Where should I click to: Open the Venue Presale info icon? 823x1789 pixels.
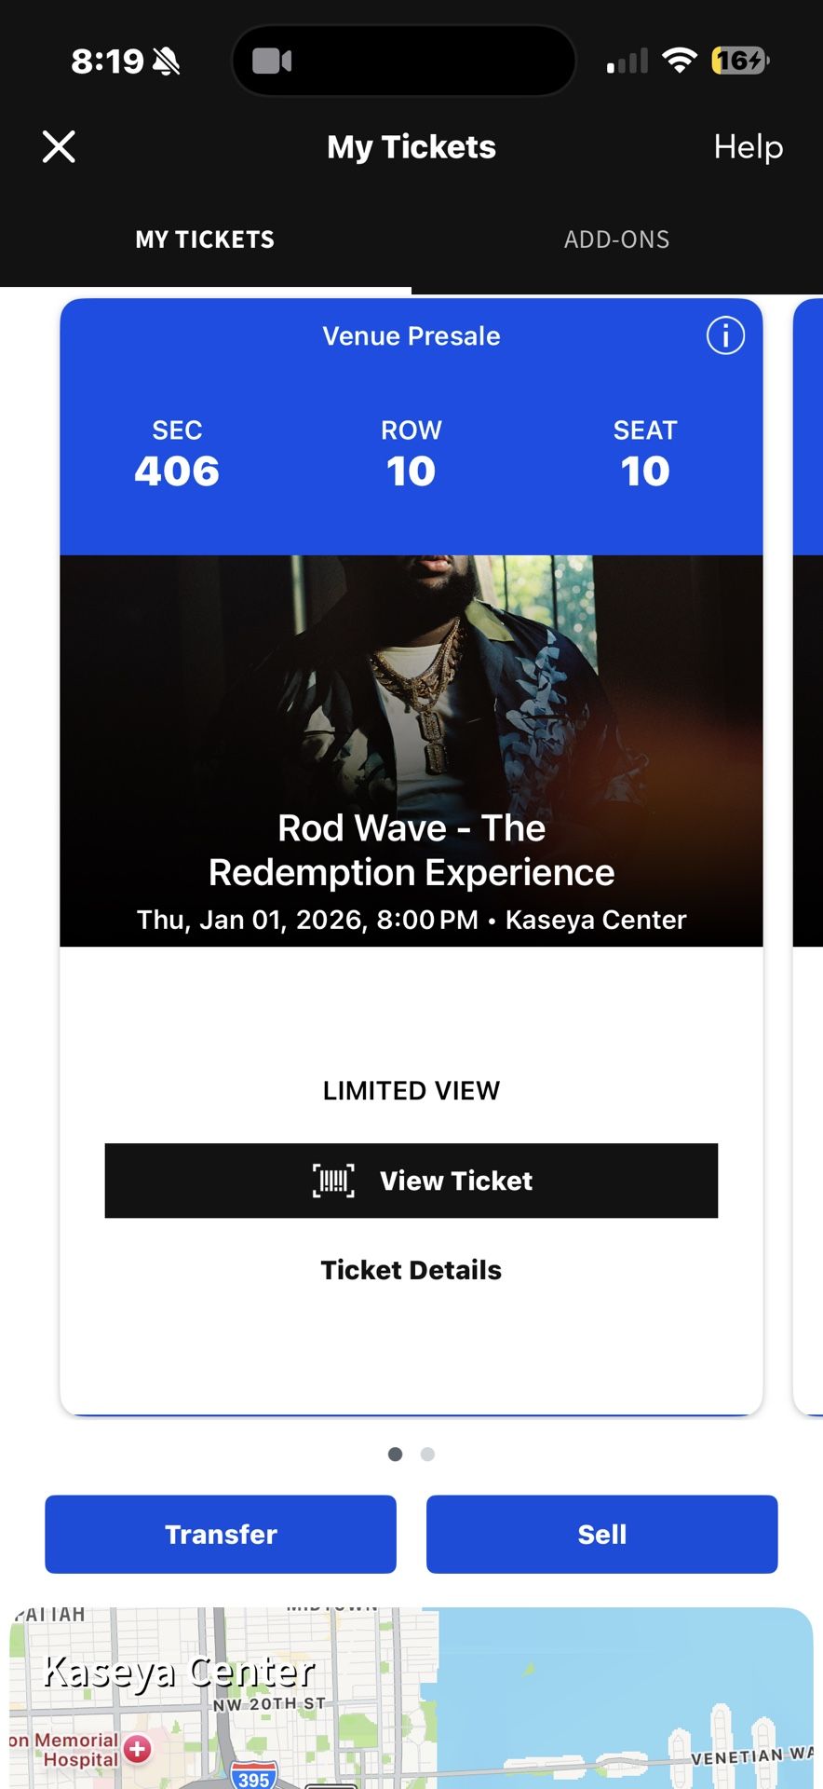coord(725,336)
